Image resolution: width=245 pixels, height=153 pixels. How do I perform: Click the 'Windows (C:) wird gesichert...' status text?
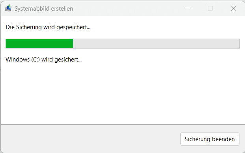click(x=43, y=60)
